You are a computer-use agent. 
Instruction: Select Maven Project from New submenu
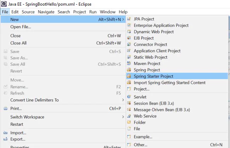click(177, 63)
